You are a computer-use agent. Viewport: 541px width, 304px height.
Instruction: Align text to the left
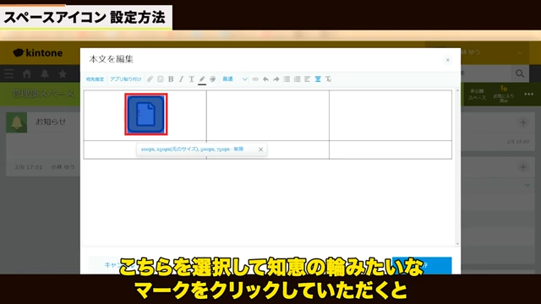(308, 79)
